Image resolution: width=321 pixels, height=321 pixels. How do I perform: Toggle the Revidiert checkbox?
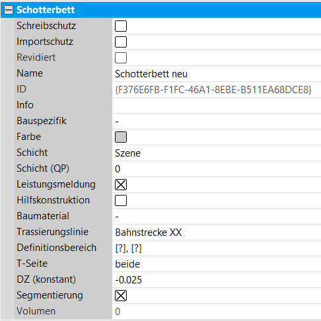121,57
